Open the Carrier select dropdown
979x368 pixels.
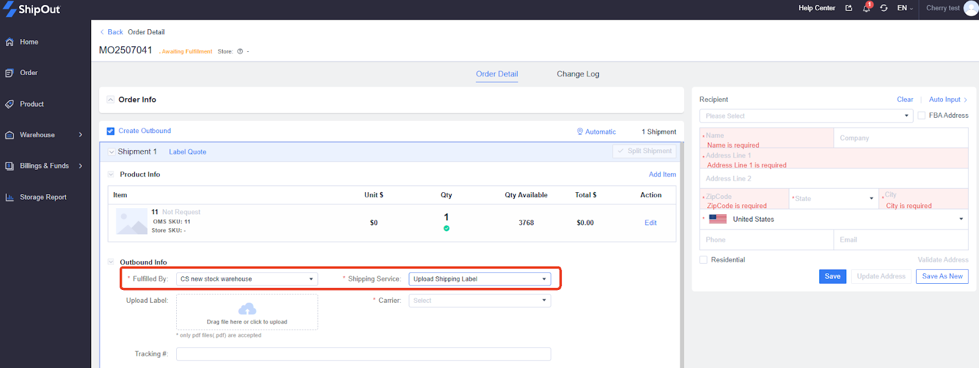pyautogui.click(x=480, y=301)
